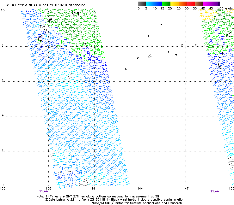Click the legend scale value "25"
234x205 pixels.
pyautogui.click(x=179, y=9)
